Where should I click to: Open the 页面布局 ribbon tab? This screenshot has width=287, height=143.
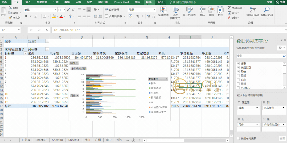coord(42,2)
